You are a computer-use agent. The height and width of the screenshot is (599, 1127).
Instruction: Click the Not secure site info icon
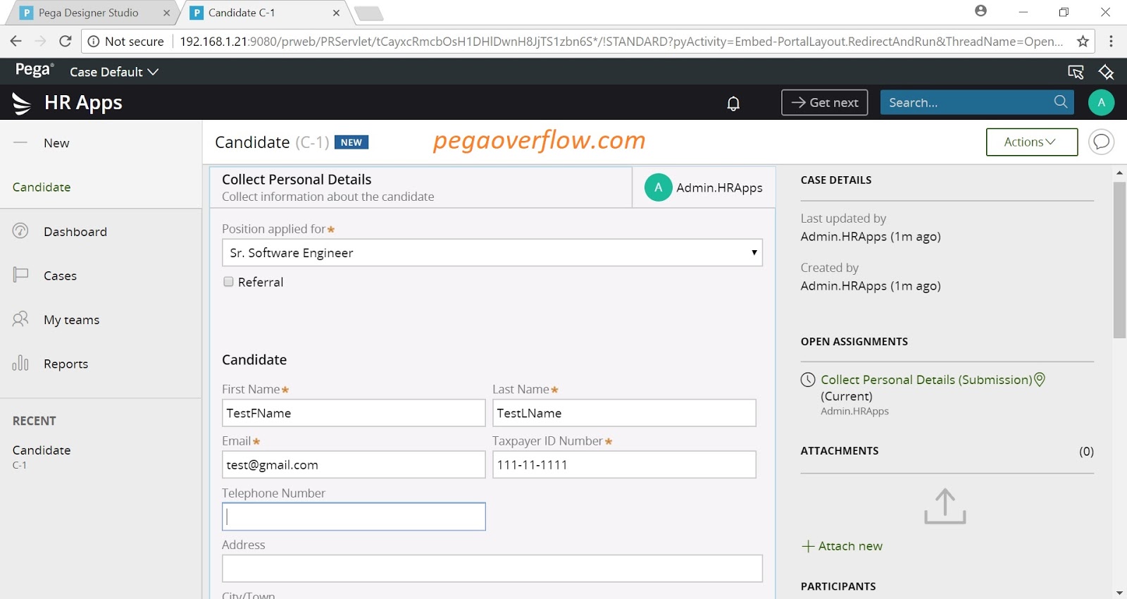[93, 42]
